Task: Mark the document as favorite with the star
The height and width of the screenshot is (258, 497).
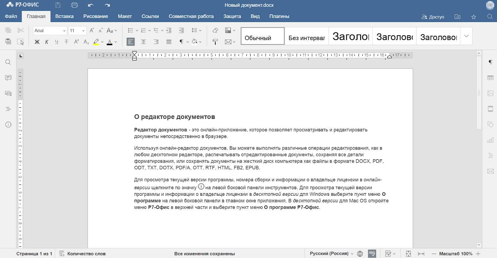Action: pyautogui.click(x=474, y=17)
